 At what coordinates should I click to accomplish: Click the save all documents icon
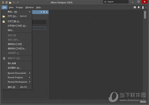[x=7, y=2]
